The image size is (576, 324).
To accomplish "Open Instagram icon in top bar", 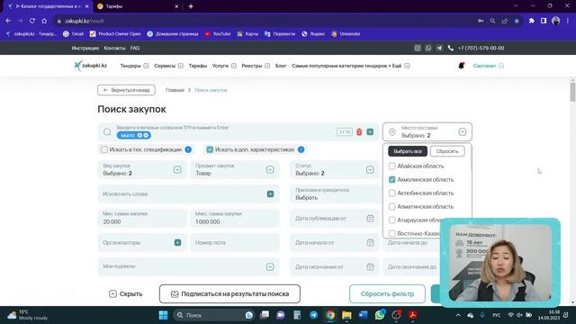I will pyautogui.click(x=418, y=48).
